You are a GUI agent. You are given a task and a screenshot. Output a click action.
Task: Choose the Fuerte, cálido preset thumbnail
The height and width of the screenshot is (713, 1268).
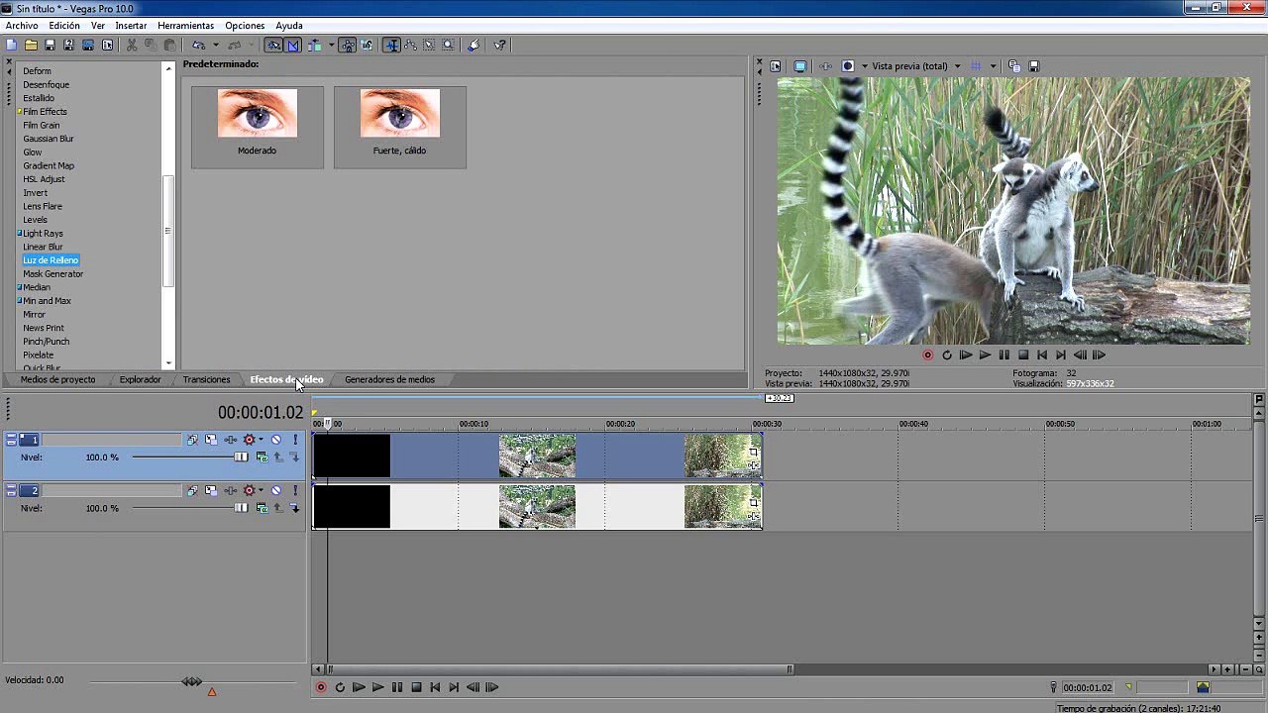point(400,127)
